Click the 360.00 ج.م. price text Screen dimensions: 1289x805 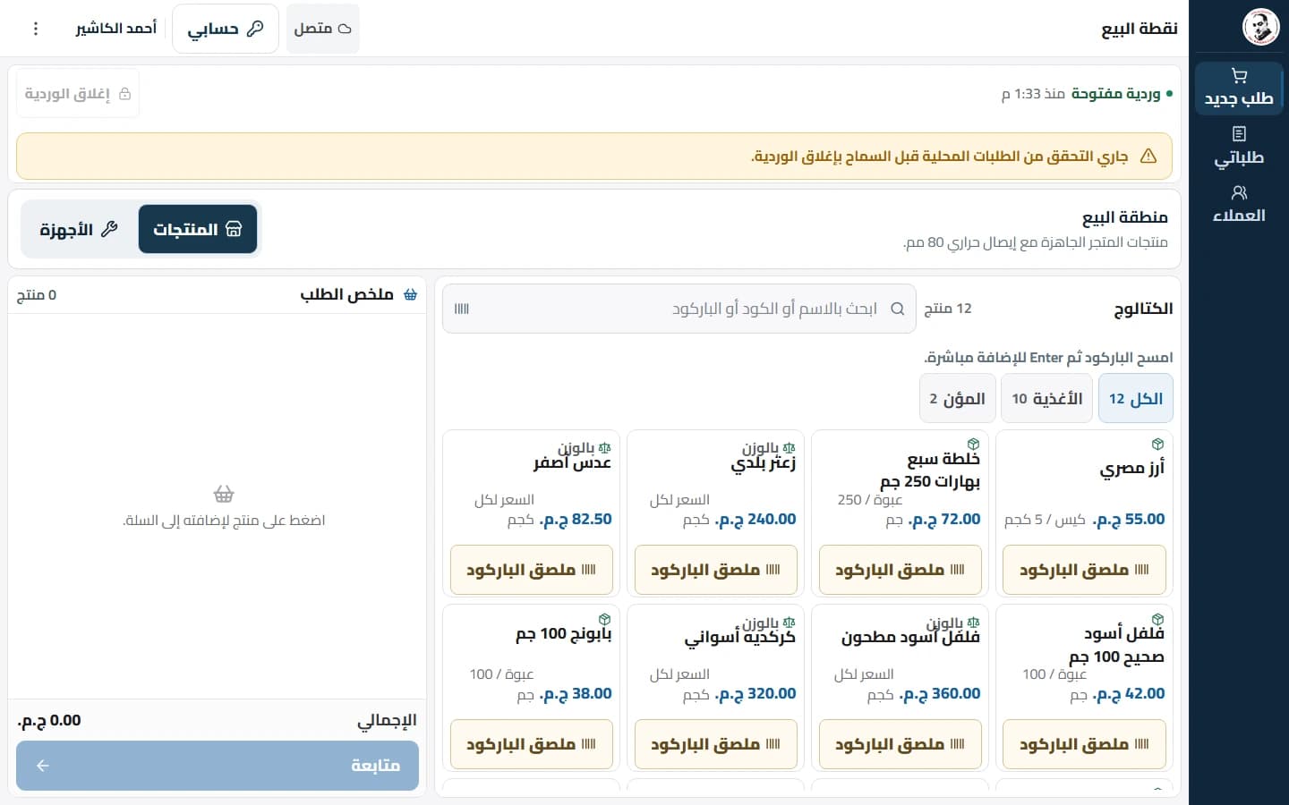[x=940, y=693]
